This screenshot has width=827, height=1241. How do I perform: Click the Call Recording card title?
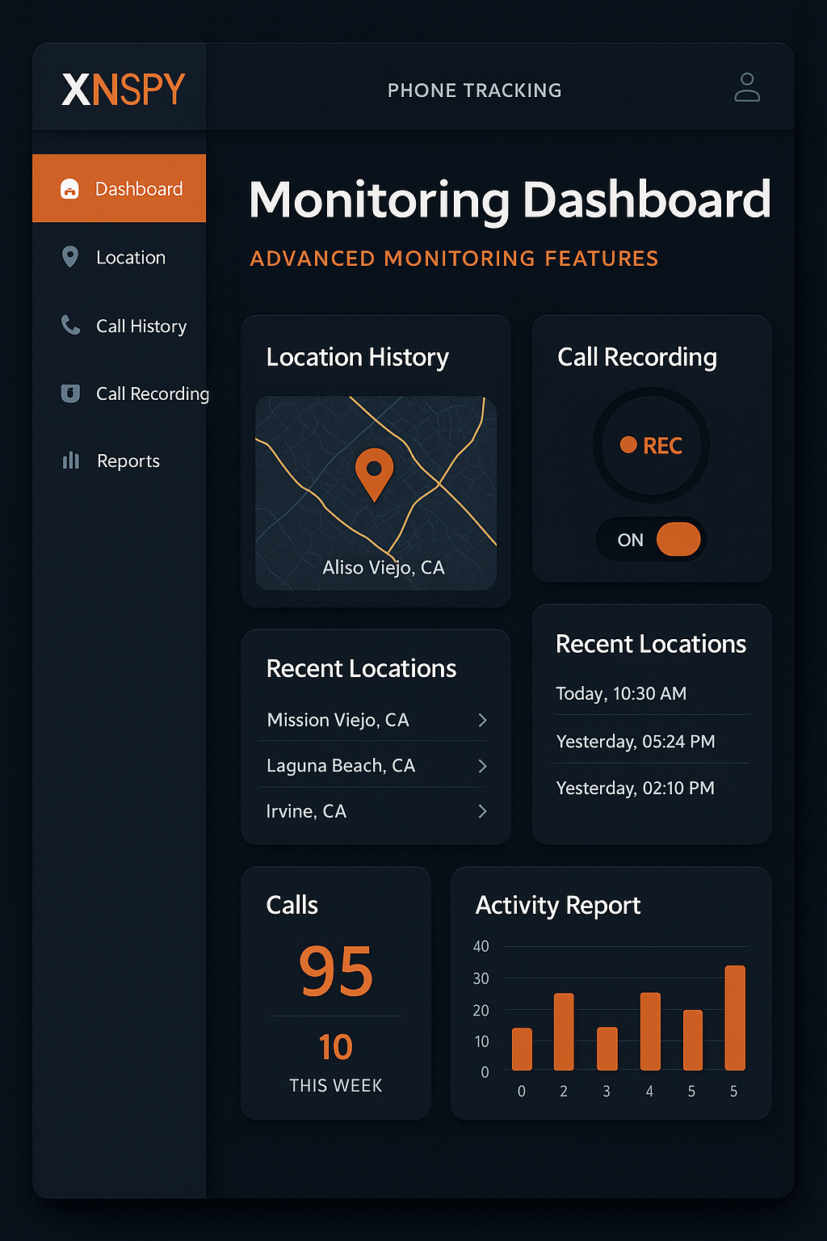click(x=637, y=357)
